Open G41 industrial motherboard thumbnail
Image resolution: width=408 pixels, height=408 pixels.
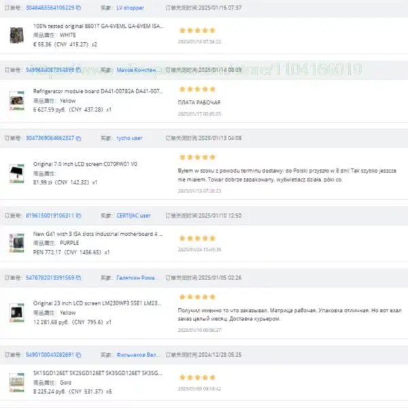pos(16,243)
